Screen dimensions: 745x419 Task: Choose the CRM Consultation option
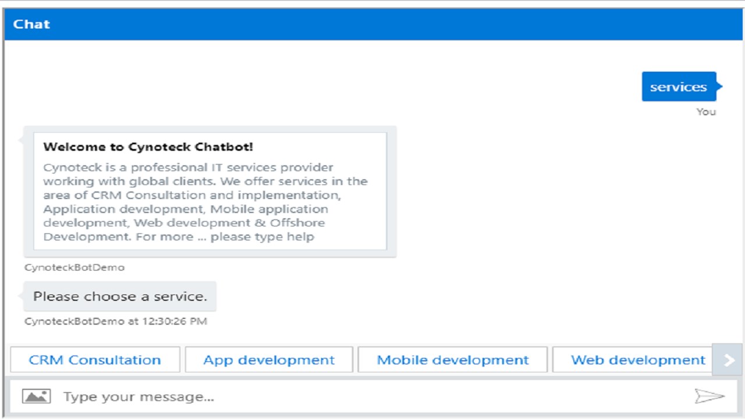coord(95,360)
